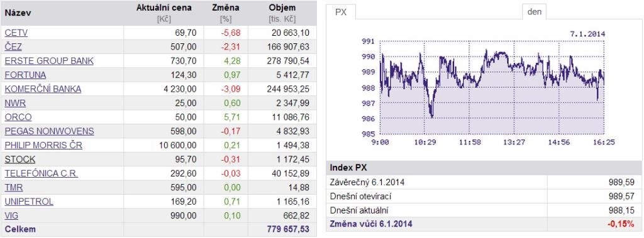This screenshot has height=238, width=644.
Task: Select PHILIP MORRIS ČR link
Action: click(43, 145)
